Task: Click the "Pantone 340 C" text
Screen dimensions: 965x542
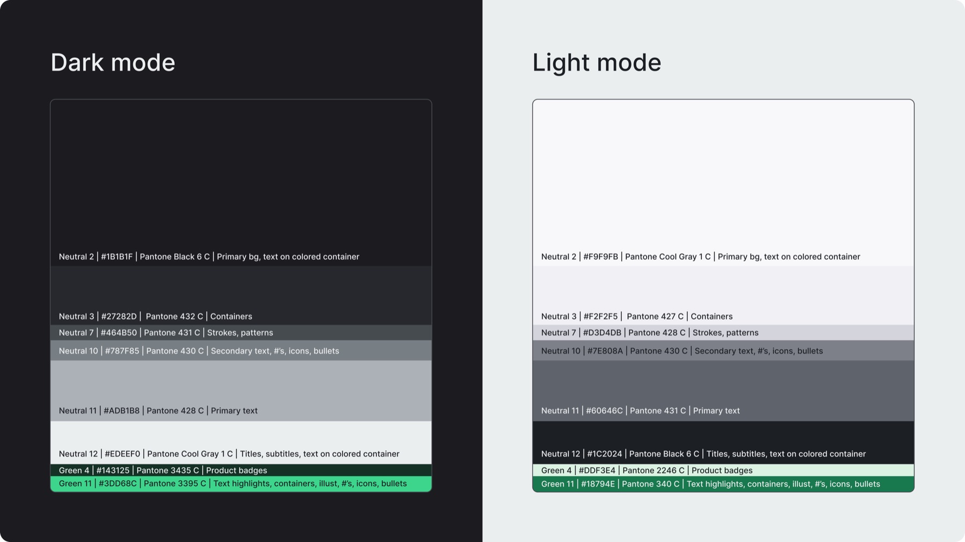Action: 651,484
